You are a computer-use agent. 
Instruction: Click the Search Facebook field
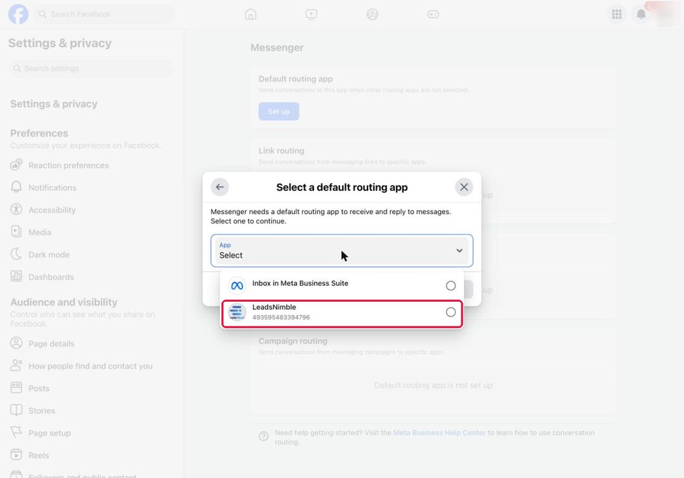pos(104,14)
